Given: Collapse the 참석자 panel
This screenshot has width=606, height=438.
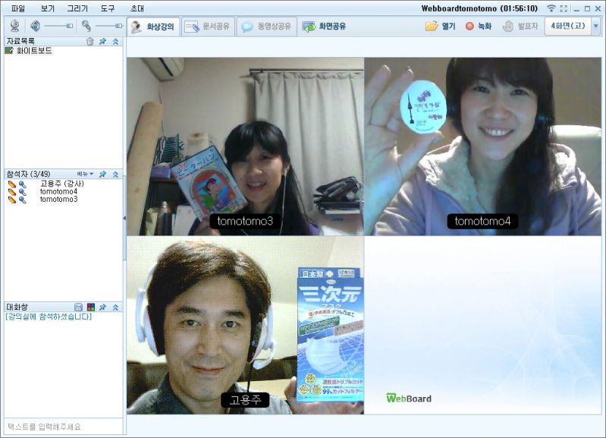Looking at the screenshot, I should (x=115, y=174).
